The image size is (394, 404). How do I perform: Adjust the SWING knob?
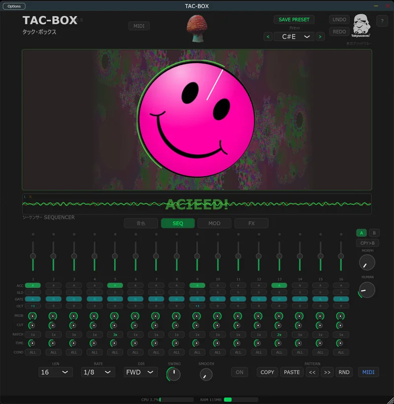pyautogui.click(x=173, y=373)
